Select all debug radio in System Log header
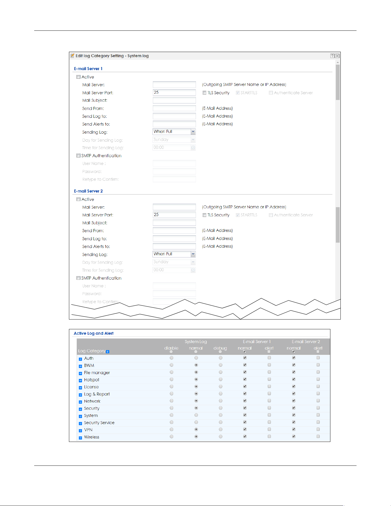The image size is (391, 506). coord(220,352)
